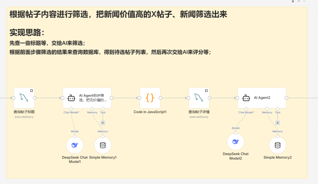Image resolution: width=318 pixels, height=184 pixels.
Task: Click the trash icon above the sticky note
Action: 293,1
